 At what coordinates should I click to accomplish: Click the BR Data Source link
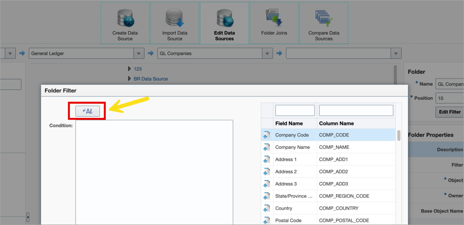[x=151, y=79]
